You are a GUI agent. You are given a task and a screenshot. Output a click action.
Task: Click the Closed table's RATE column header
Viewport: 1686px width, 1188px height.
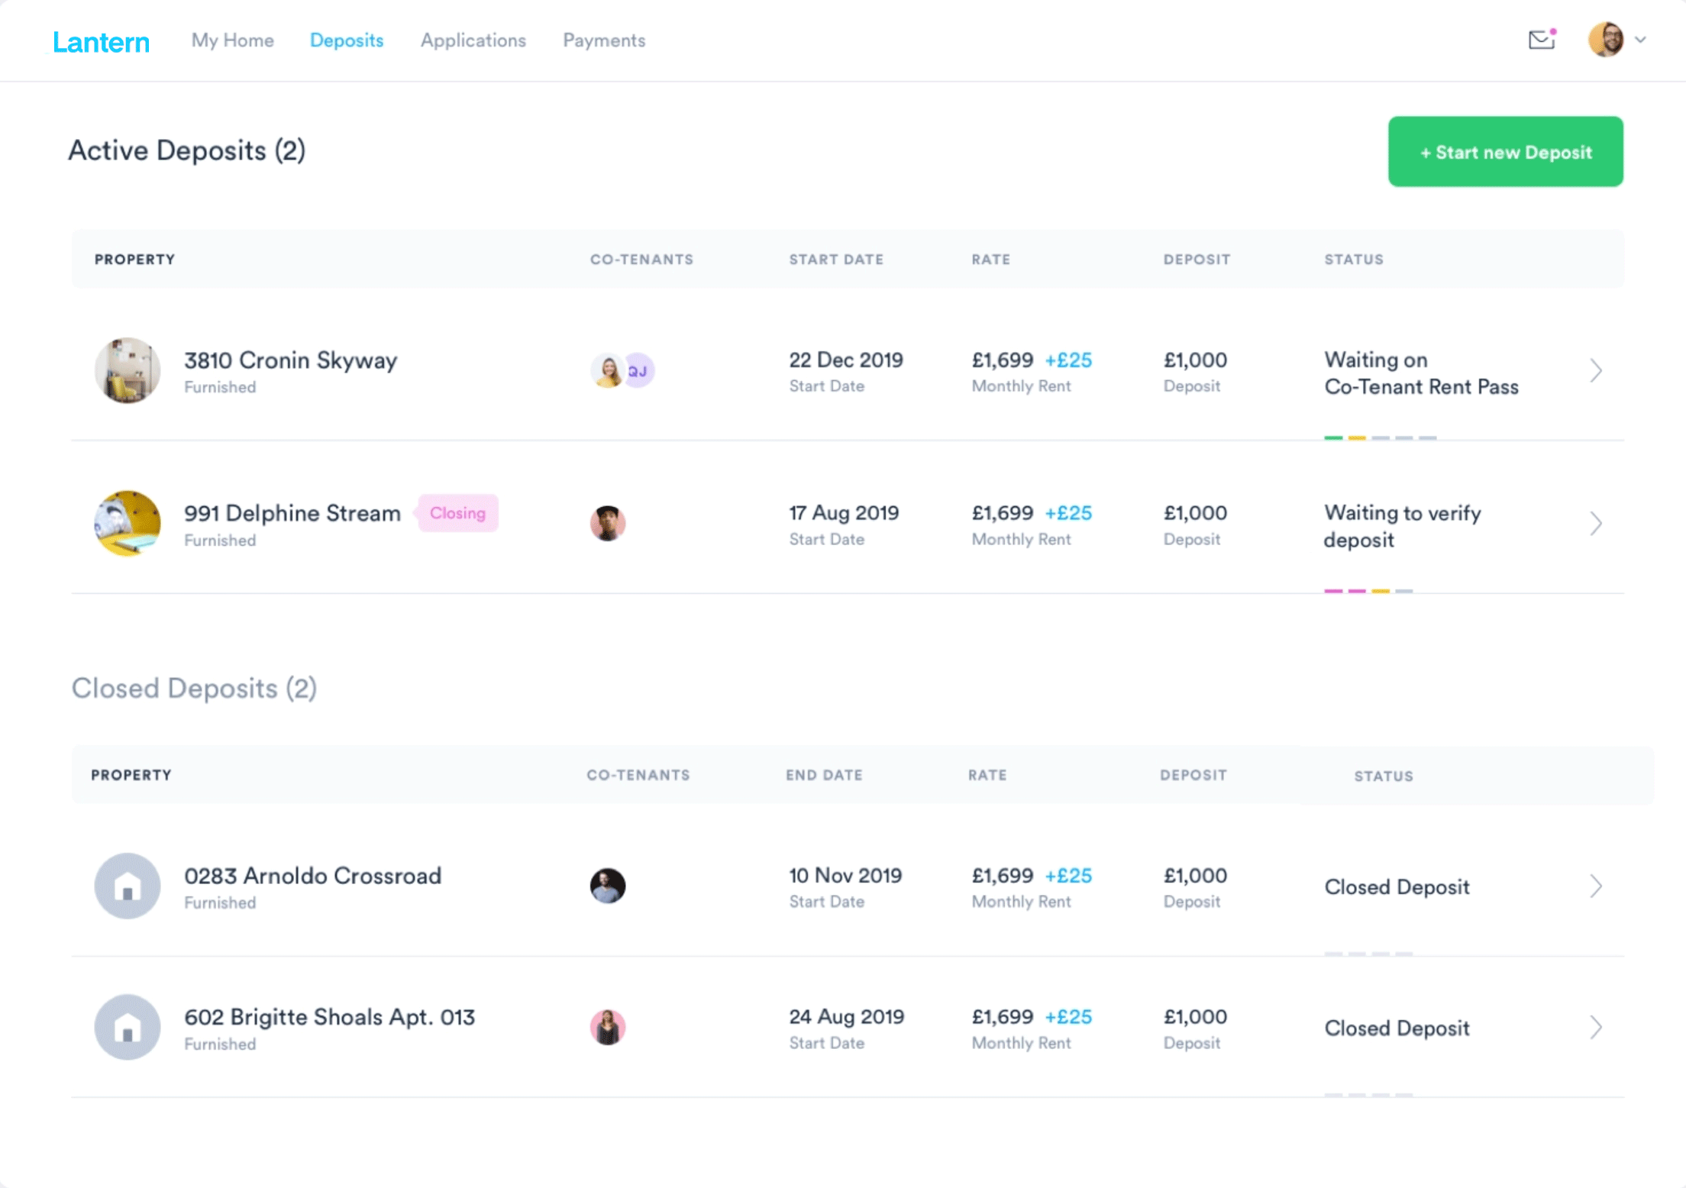pyautogui.click(x=987, y=775)
